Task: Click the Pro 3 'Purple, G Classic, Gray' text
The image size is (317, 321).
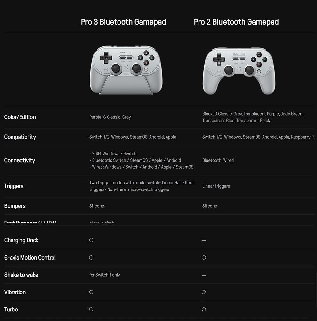Action: (x=110, y=117)
